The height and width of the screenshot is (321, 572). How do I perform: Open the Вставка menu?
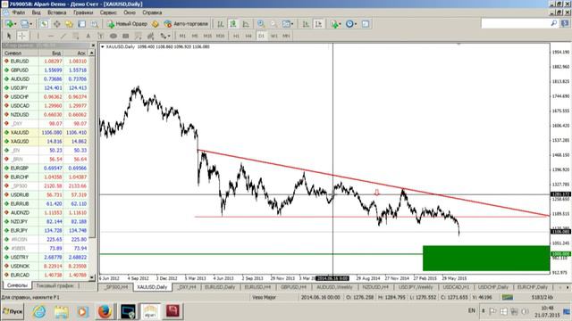click(x=57, y=12)
